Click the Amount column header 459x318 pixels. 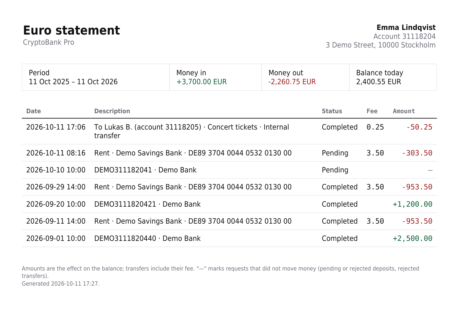coord(404,111)
